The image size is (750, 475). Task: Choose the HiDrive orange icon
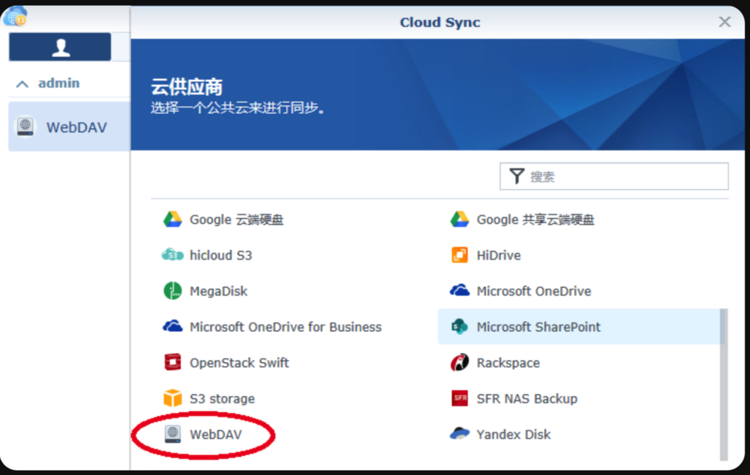click(x=459, y=255)
